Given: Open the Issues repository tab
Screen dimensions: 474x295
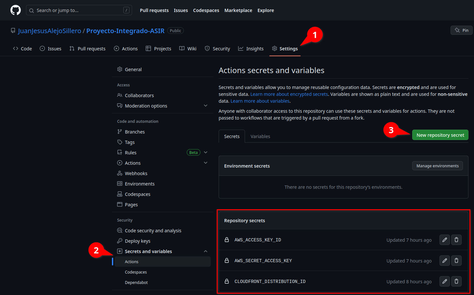Looking at the screenshot, I should tap(50, 48).
